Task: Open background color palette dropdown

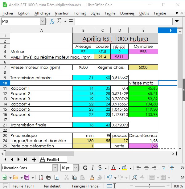Action: point(130,168)
